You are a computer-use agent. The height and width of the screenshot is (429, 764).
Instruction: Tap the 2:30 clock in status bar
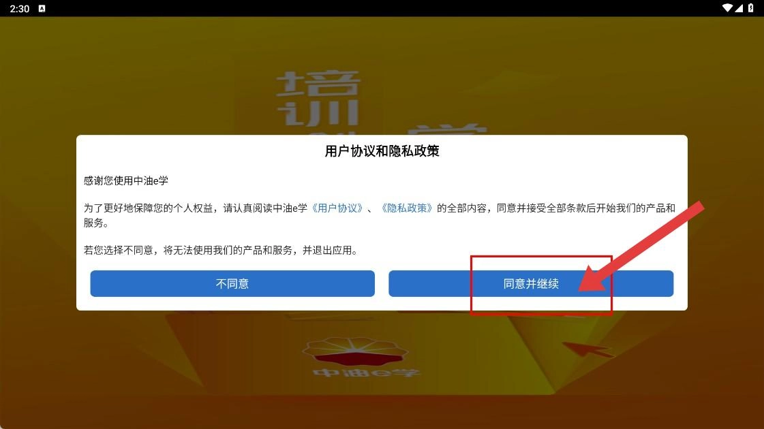[20, 9]
